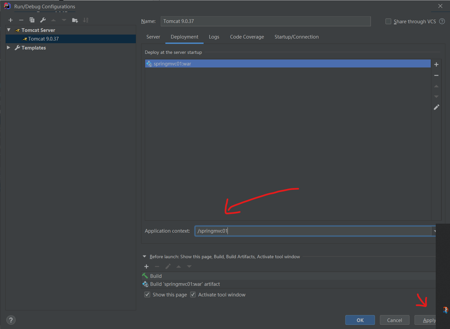Select the Build before launch task

click(289, 276)
